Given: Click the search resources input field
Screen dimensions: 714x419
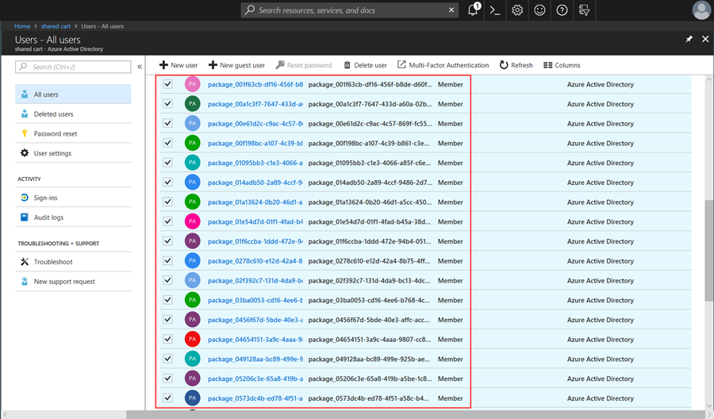Looking at the screenshot, I should [x=350, y=10].
